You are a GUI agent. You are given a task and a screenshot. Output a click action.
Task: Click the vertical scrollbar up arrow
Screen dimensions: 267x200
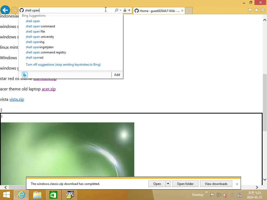coord(265,20)
